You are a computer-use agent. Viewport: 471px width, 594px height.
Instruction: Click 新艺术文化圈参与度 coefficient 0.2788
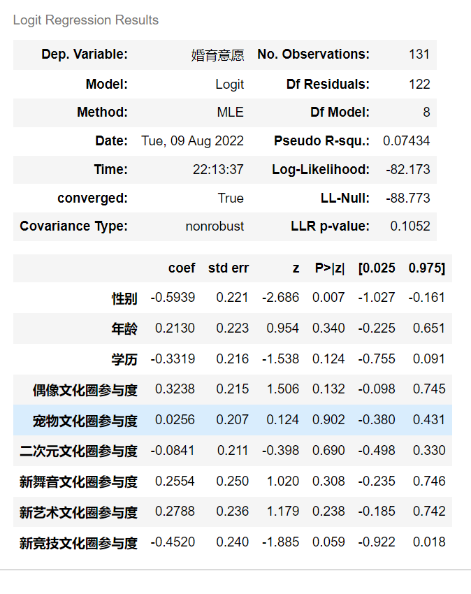[x=175, y=512]
